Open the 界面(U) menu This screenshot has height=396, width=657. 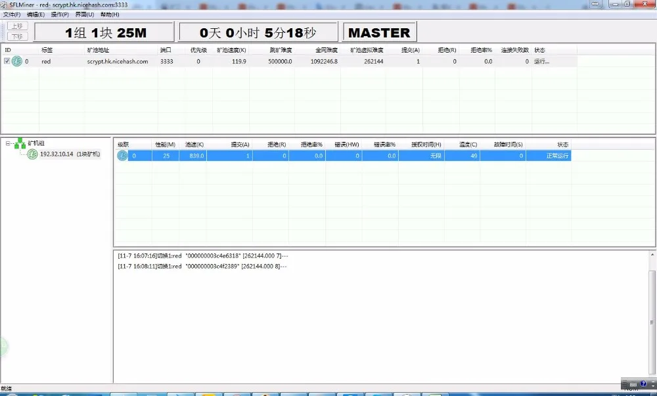pyautogui.click(x=85, y=14)
